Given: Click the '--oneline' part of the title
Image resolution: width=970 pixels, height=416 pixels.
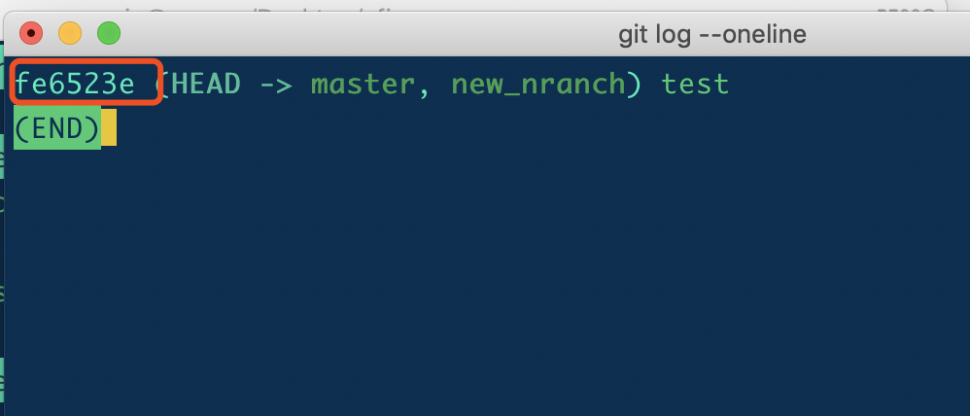Looking at the screenshot, I should (752, 34).
